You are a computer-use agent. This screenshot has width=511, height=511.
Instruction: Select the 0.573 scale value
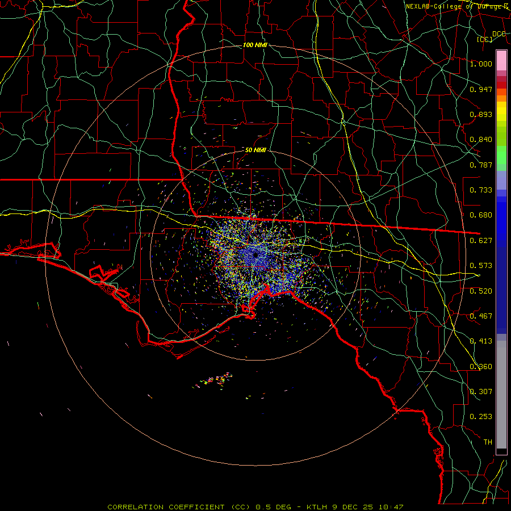481,266
